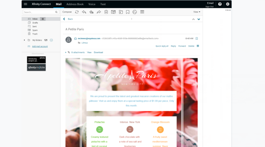Click the Litmus recipient name
This screenshot has width=265, height=147.
coord(85,43)
